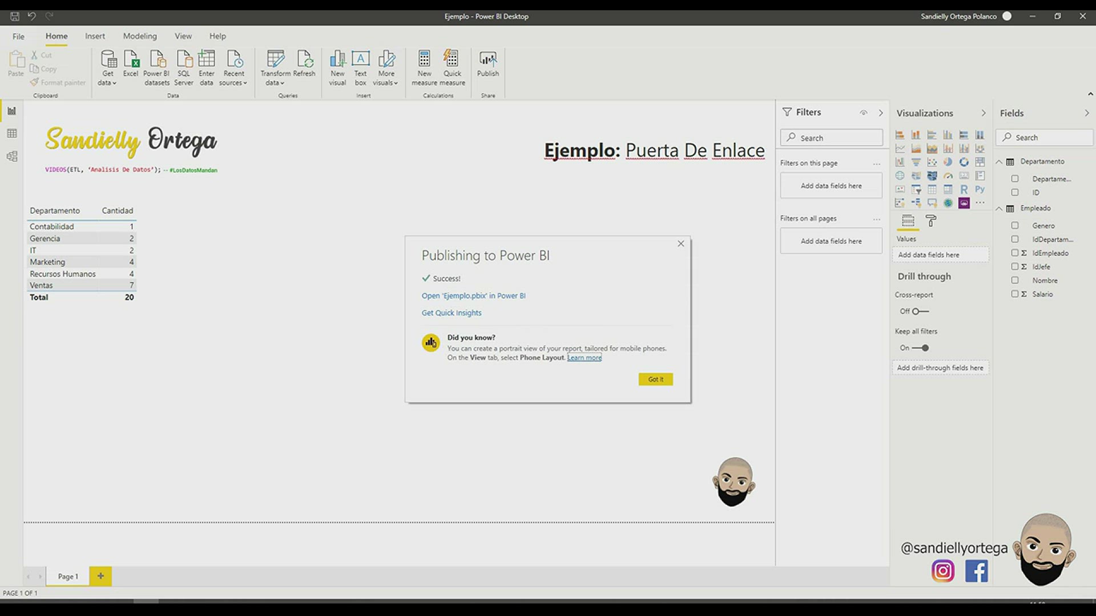Check the Genero field
This screenshot has height=616, width=1096.
click(x=1014, y=226)
